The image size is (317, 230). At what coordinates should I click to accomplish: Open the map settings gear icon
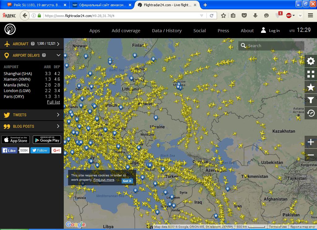[311, 61]
